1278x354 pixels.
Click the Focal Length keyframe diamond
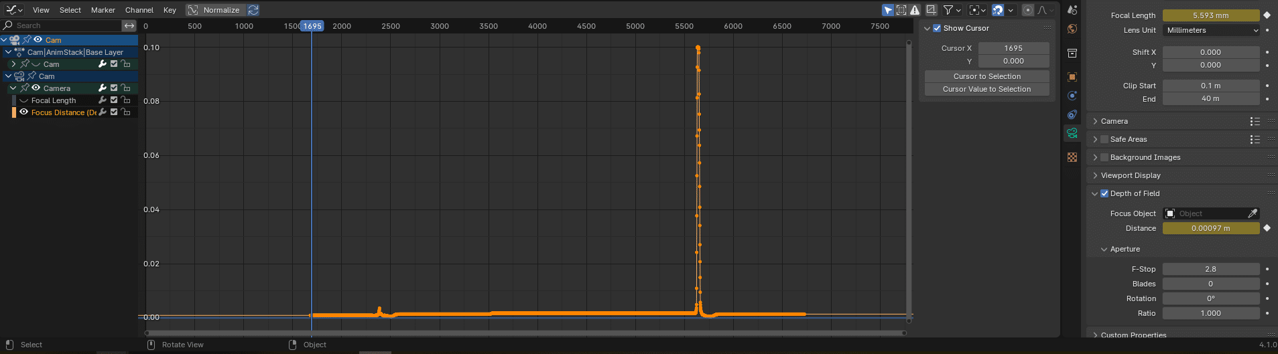point(1267,15)
